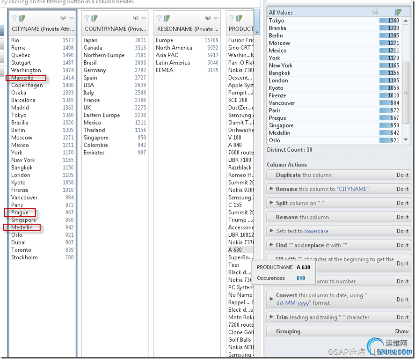415x359 pixels.
Task: Click Do it for Sets text to lowercase
Action: (402, 231)
